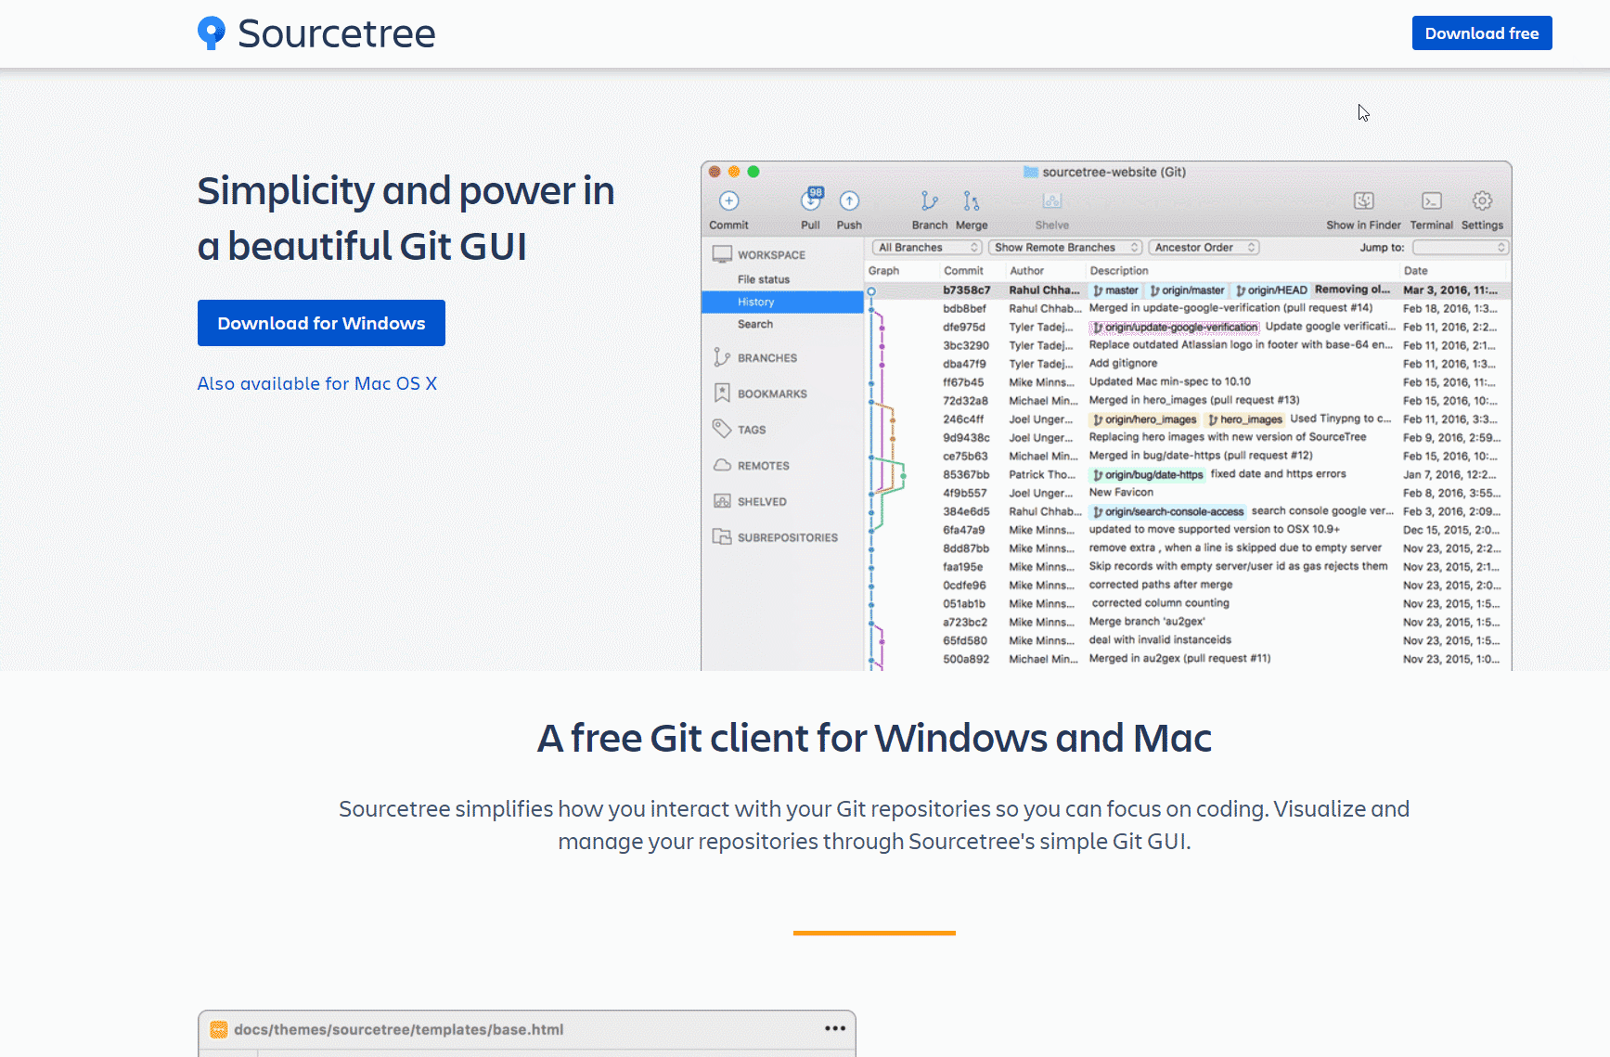Click the Bookmarks sidebar icon
The height and width of the screenshot is (1057, 1610).
[x=722, y=393]
